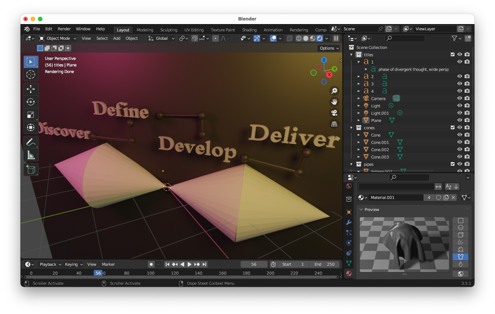The width and height of the screenshot is (495, 314).
Task: Uncheck the titles collection checkbox
Action: point(453,55)
